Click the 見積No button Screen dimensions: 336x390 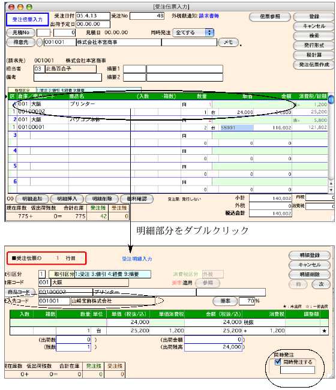(21, 32)
